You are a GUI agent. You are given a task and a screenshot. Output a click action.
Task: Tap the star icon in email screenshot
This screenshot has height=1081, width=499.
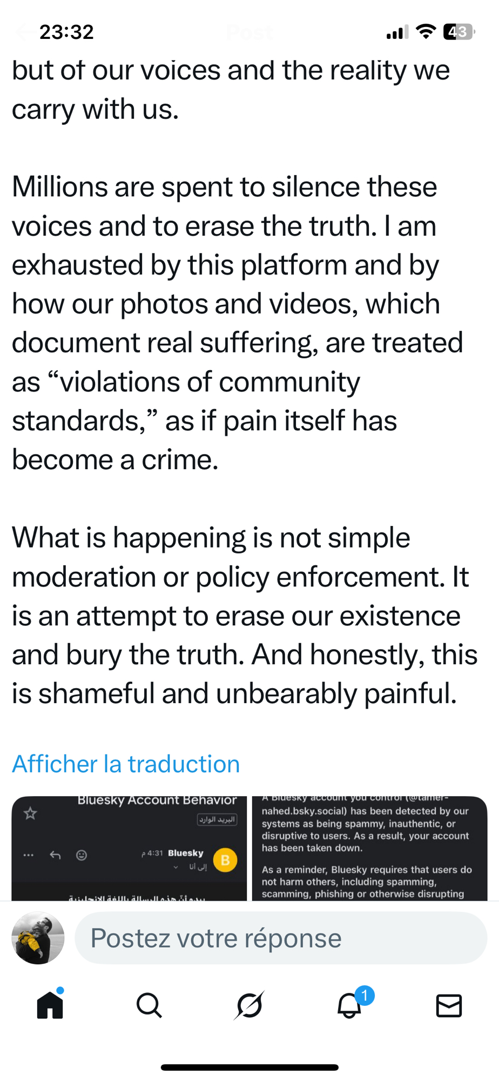30,813
